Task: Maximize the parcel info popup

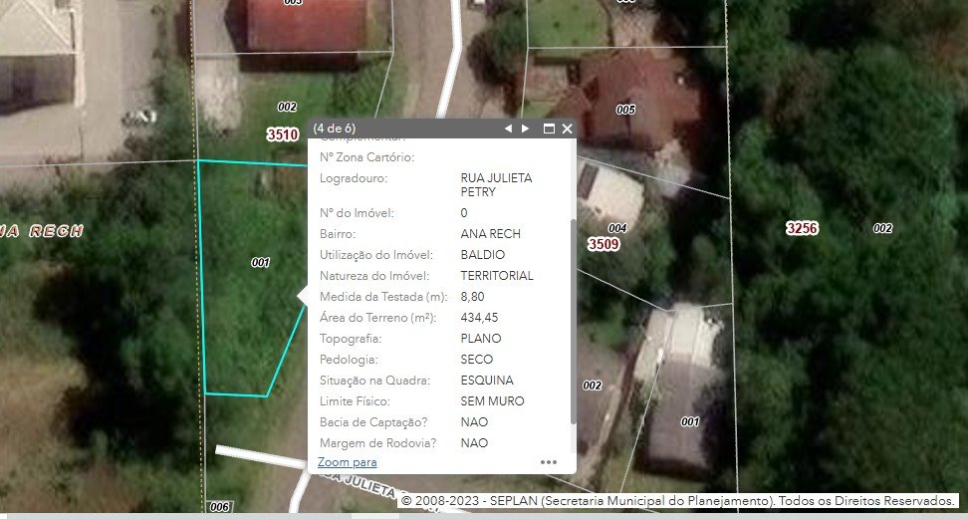Action: tap(549, 129)
